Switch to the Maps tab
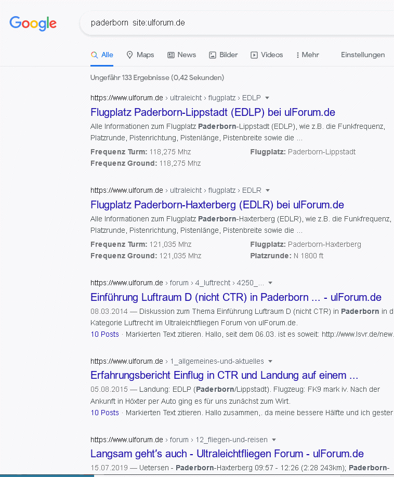 (140, 55)
